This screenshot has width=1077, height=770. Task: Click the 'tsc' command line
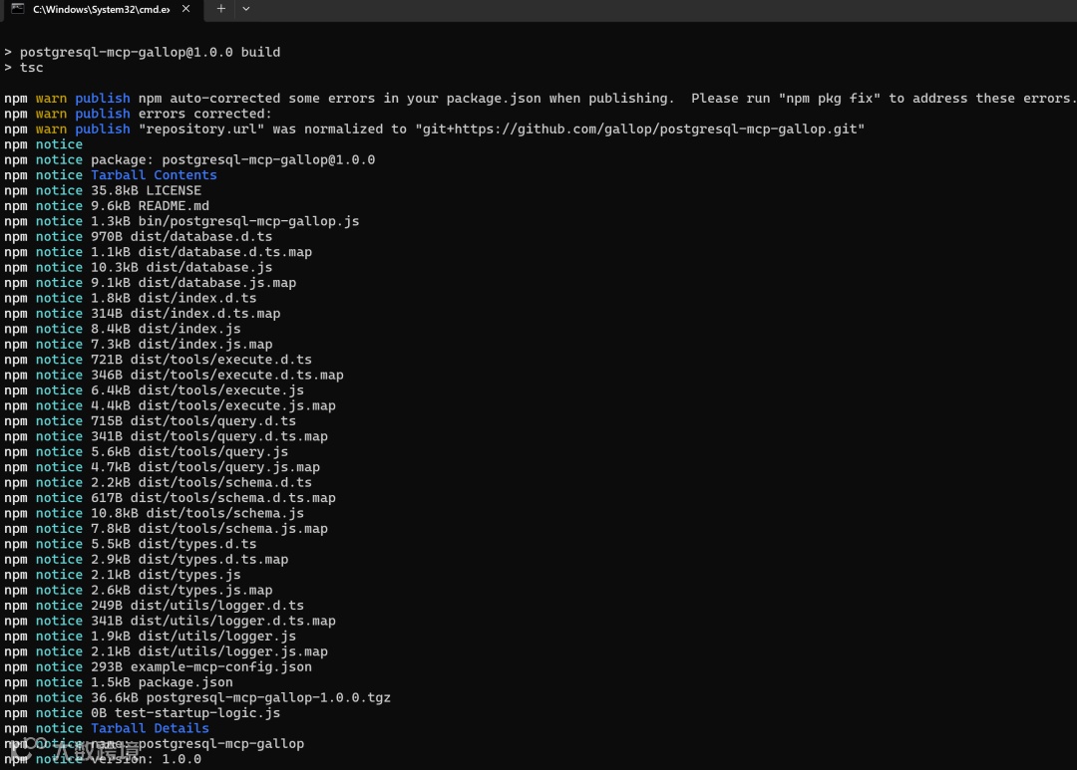[24, 68]
